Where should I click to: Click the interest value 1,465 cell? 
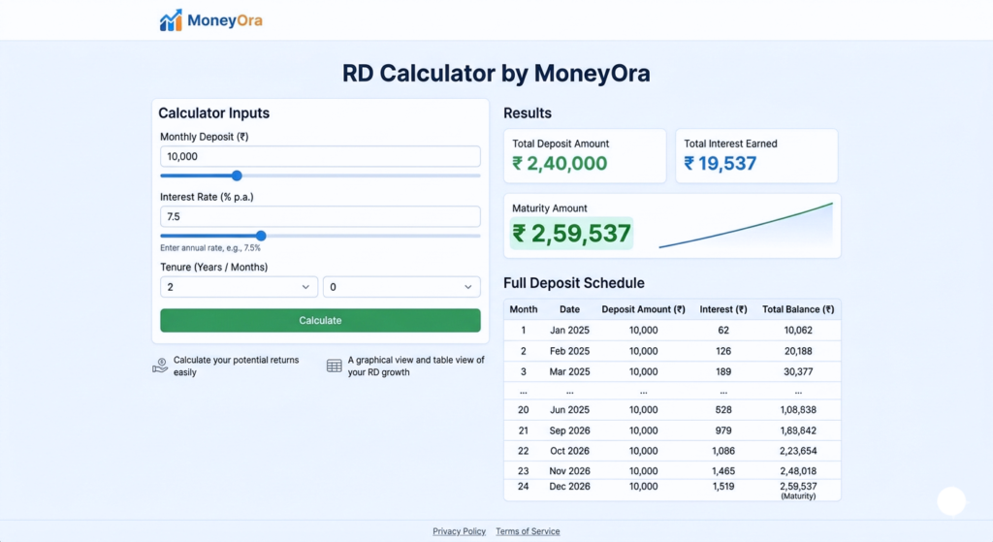point(723,471)
